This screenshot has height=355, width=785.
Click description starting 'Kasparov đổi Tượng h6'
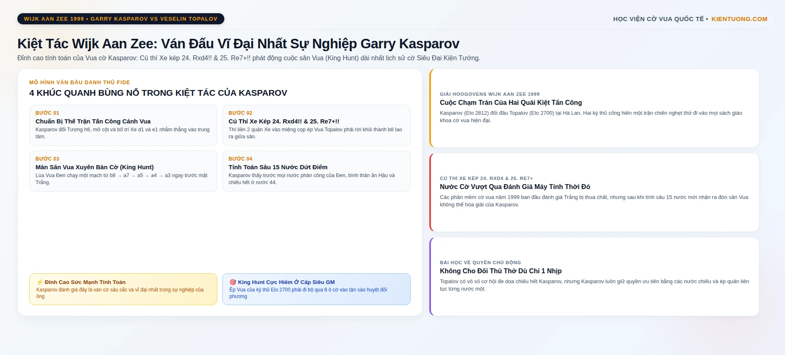click(x=123, y=133)
